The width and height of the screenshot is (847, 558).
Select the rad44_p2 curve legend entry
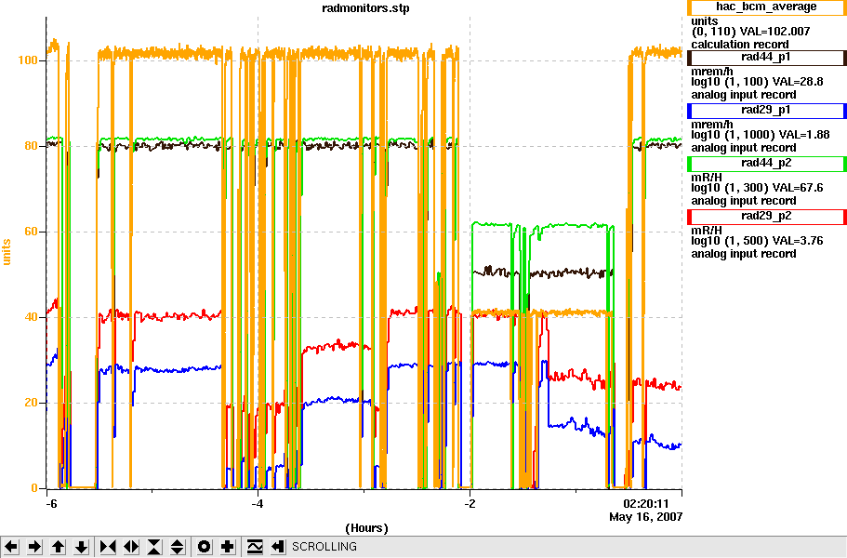tap(766, 164)
